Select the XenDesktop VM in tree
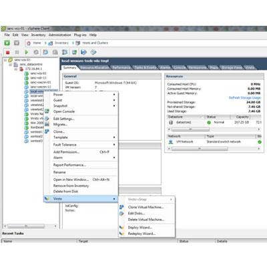The height and width of the screenshot is (267, 267). click(x=37, y=127)
